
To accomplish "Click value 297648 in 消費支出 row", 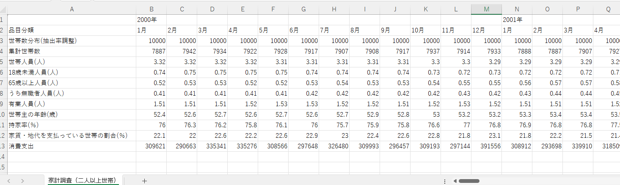I will coord(304,146).
